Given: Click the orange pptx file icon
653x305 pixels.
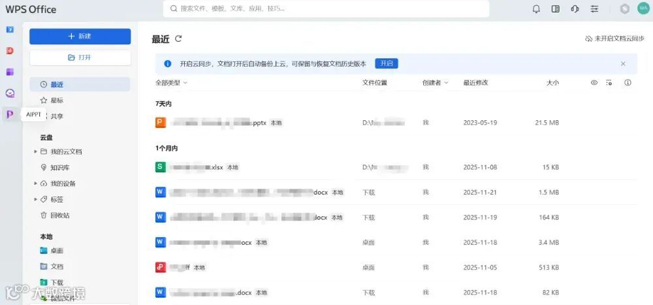Looking at the screenshot, I should tap(161, 123).
